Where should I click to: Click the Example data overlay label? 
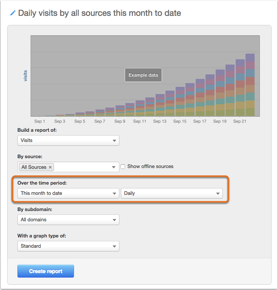point(144,75)
